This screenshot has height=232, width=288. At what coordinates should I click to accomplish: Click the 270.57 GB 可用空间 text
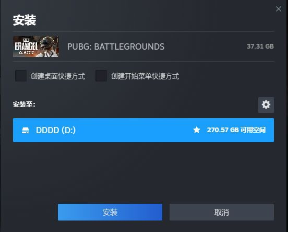click(236, 130)
